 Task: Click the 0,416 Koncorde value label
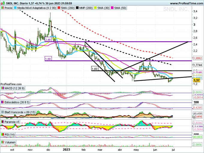click(x=199, y=117)
